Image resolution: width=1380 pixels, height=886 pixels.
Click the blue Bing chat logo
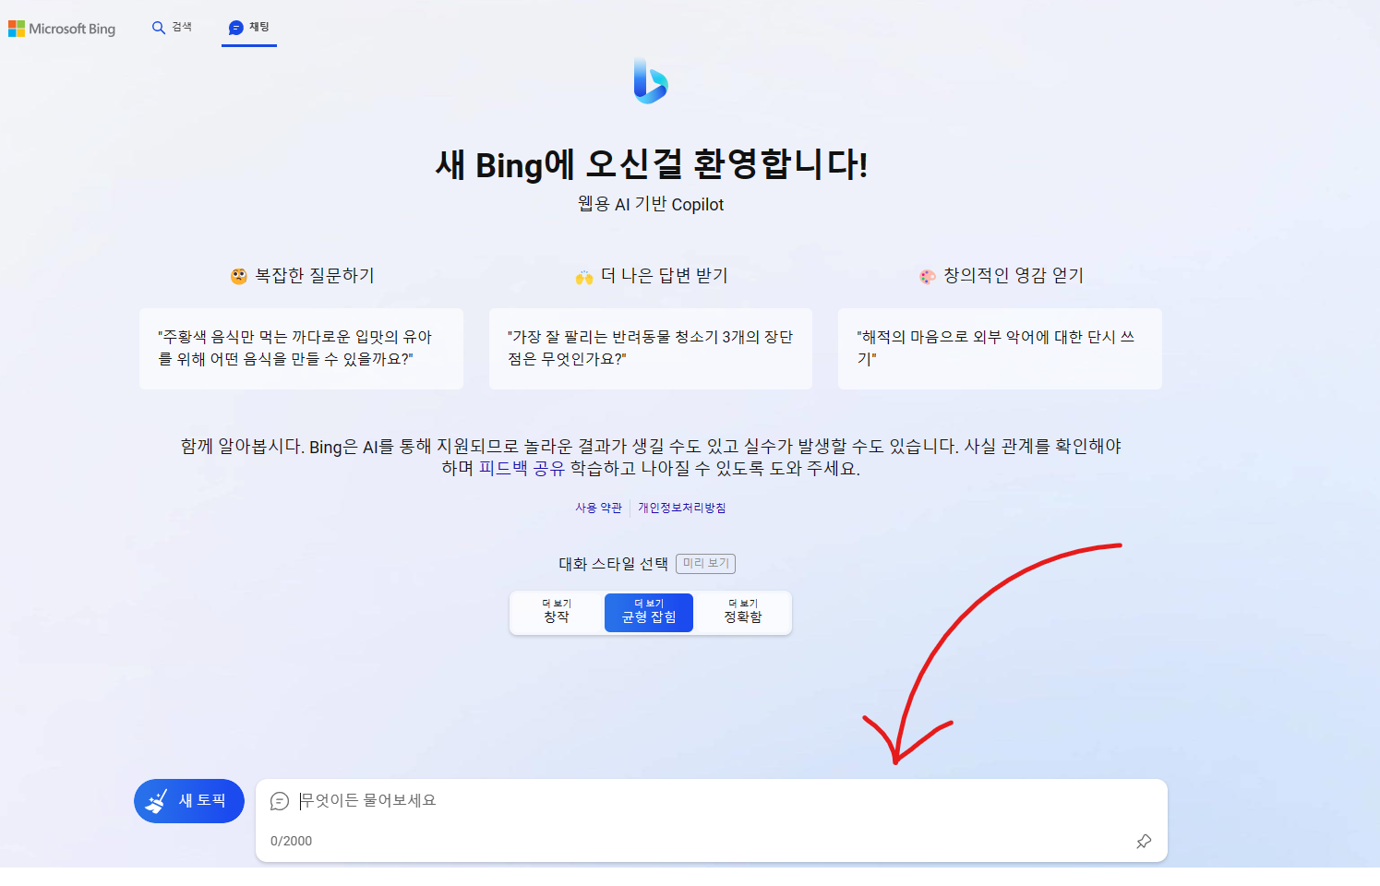coord(651,81)
